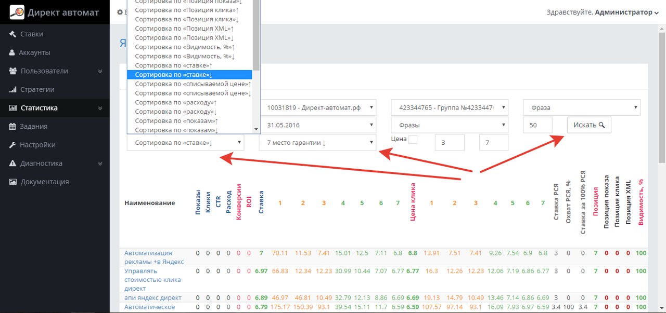666x313 pixels.
Task: Click the sort list scrollbar down arrow
Action: (x=256, y=129)
